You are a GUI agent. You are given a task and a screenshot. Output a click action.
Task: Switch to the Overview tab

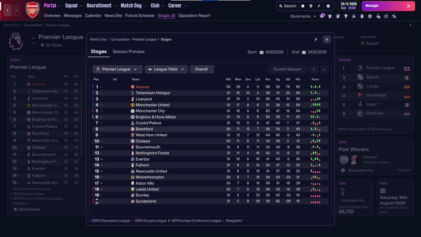click(x=52, y=15)
